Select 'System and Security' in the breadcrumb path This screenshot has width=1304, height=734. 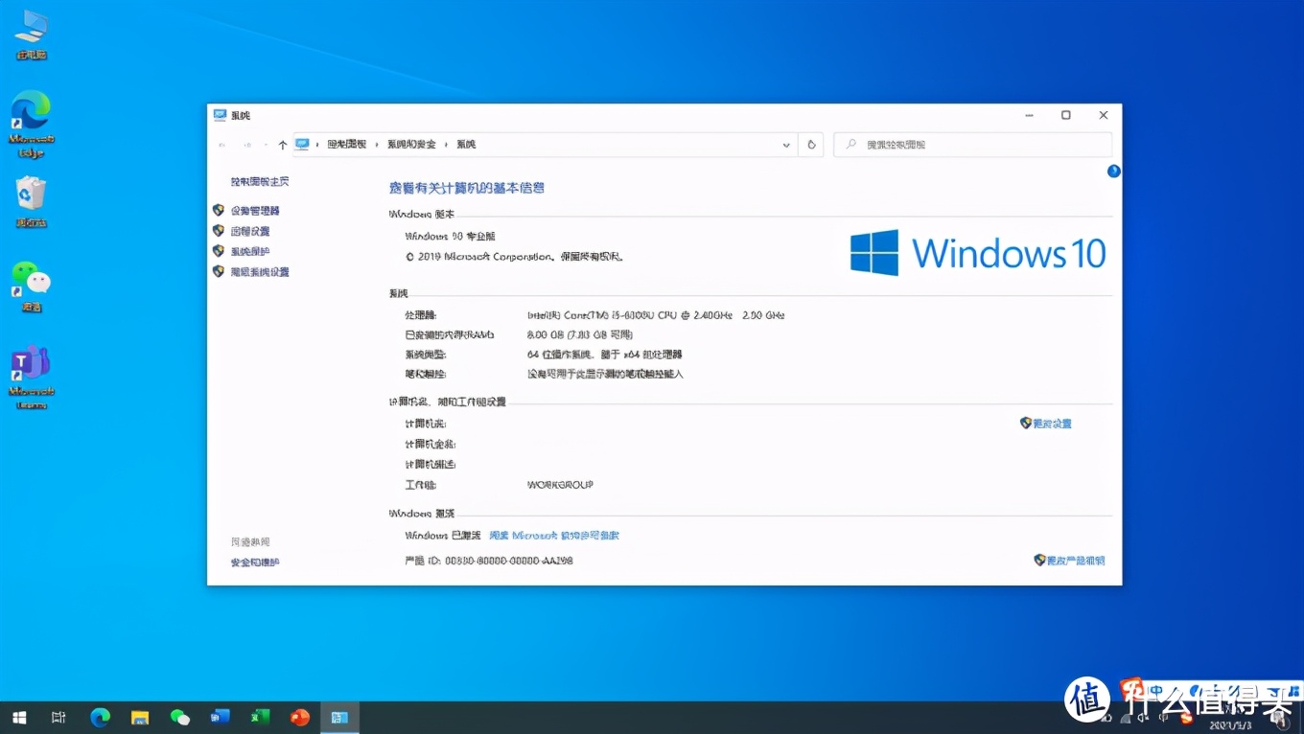coord(411,145)
